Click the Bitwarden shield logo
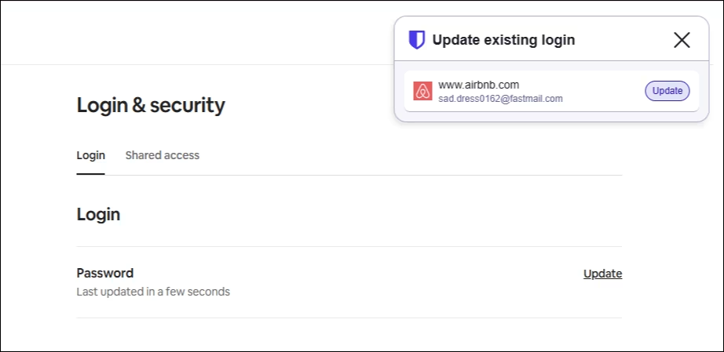Image resolution: width=724 pixels, height=352 pixels. [x=417, y=40]
